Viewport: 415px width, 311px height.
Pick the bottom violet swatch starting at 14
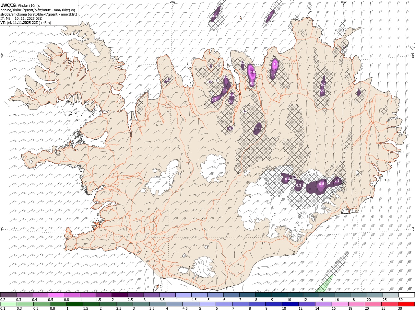tap(323, 304)
